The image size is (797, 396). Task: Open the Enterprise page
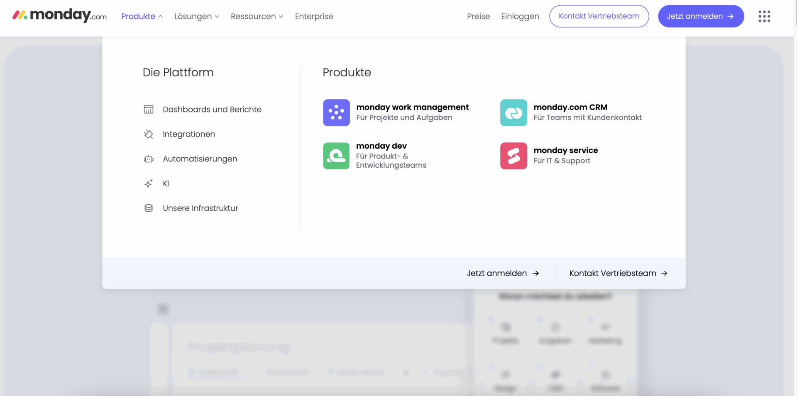[x=314, y=16]
